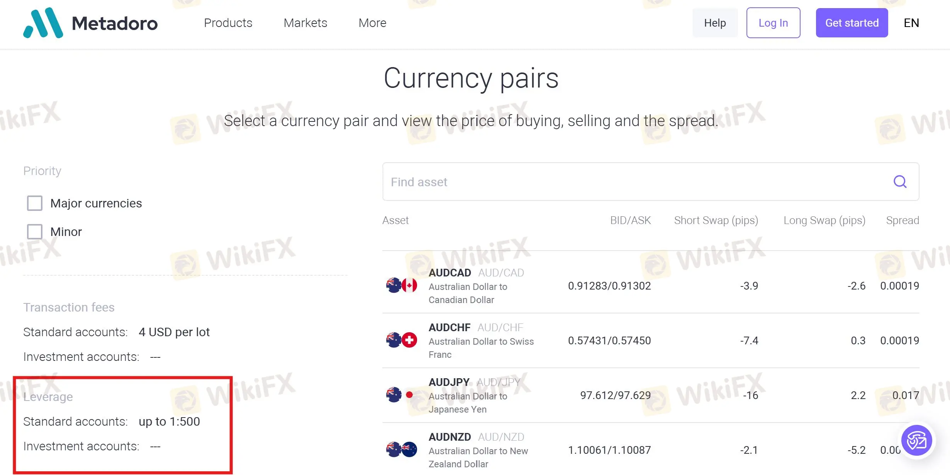
Task: Click the Metadoro logo icon
Action: pos(43,23)
